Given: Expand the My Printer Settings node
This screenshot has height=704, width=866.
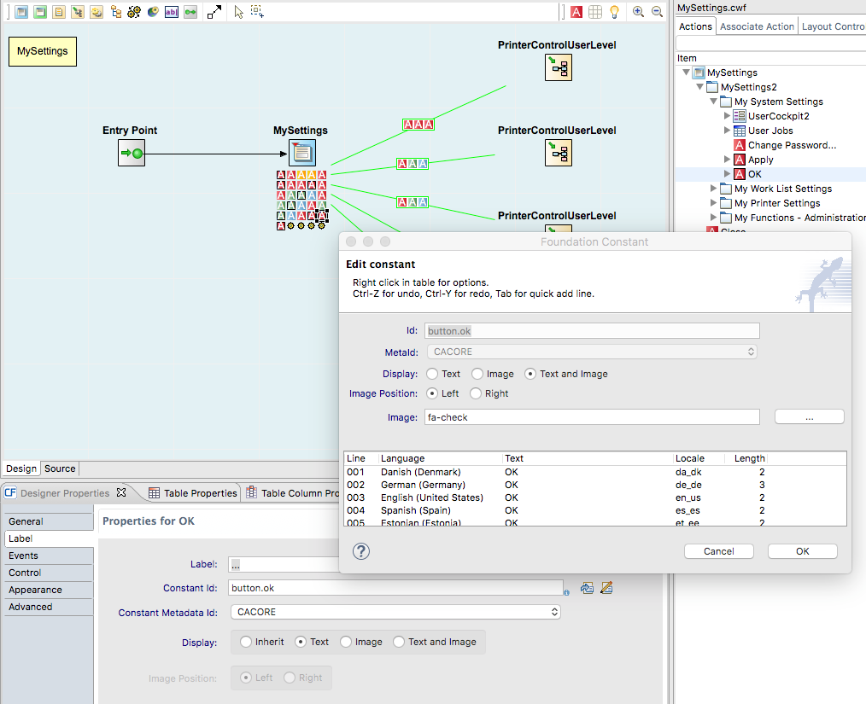Looking at the screenshot, I should coord(714,202).
